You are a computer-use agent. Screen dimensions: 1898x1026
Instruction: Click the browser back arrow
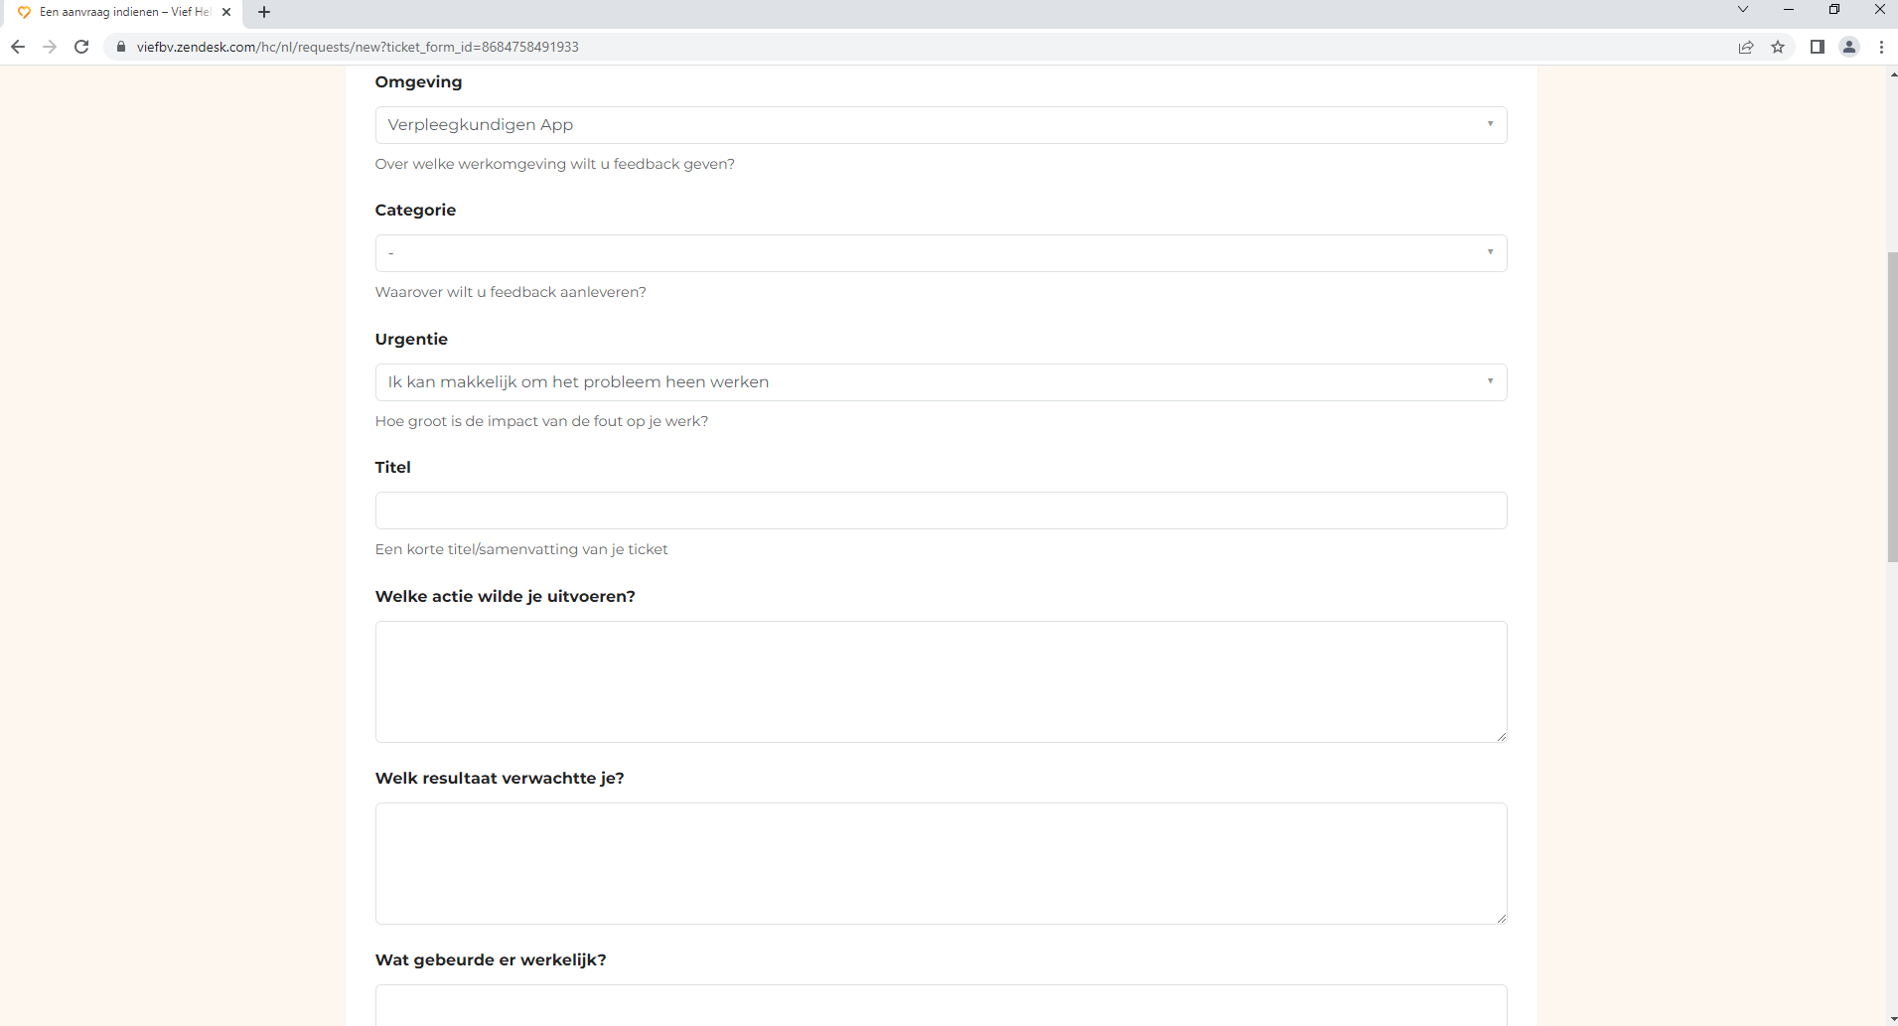18,47
